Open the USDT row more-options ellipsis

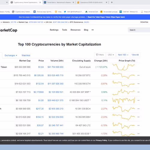[138, 100]
